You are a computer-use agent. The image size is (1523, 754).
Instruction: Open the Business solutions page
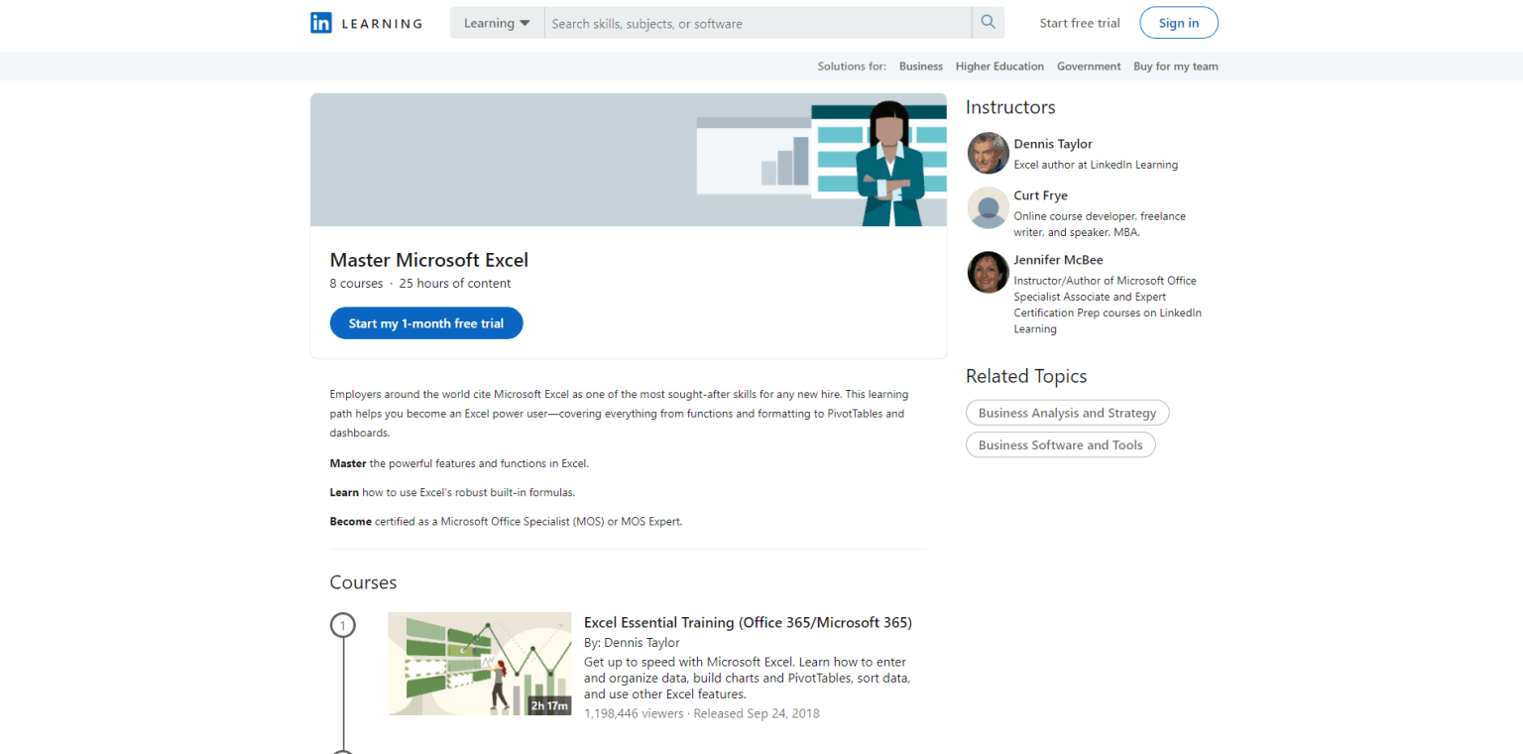(920, 65)
